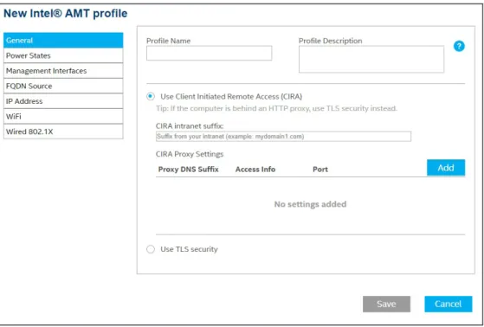The image size is (484, 327).
Task: Select the General tab
Action: click(63, 41)
